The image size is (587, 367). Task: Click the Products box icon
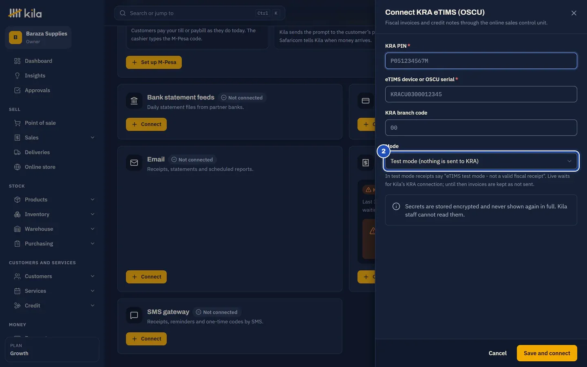[x=17, y=199]
